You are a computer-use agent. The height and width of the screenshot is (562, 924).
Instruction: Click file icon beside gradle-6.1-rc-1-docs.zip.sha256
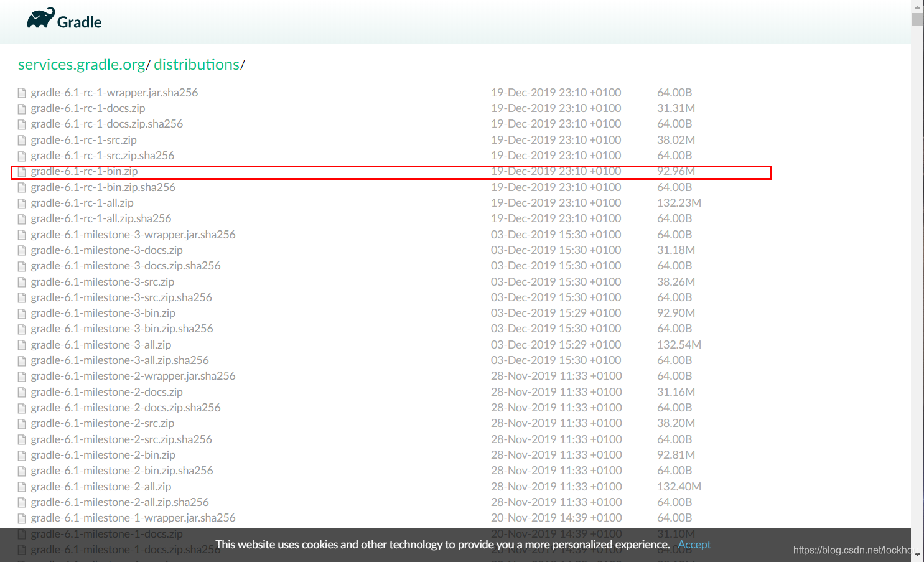coord(22,124)
